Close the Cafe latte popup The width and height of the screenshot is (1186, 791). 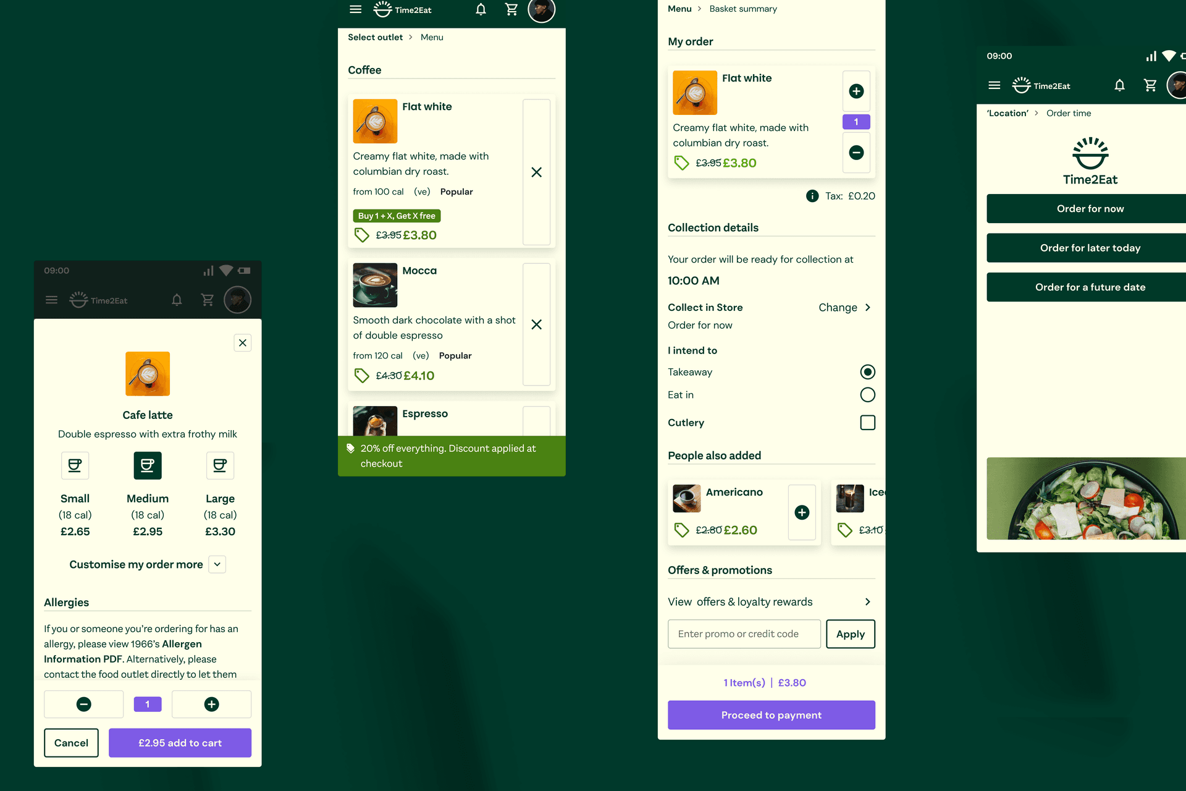point(243,343)
